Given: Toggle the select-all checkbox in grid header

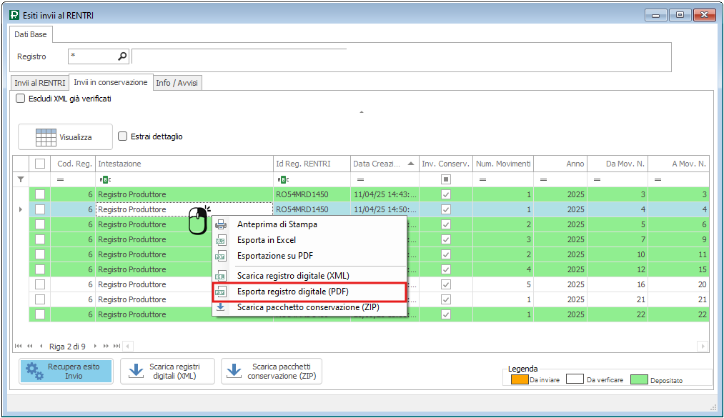Looking at the screenshot, I should tap(40, 164).
